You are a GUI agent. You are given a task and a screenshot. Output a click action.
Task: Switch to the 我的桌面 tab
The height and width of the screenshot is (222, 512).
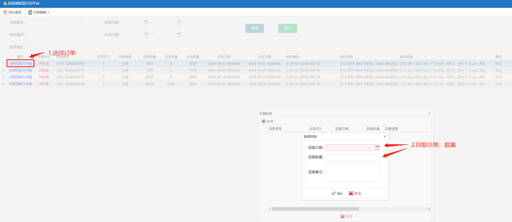click(12, 12)
